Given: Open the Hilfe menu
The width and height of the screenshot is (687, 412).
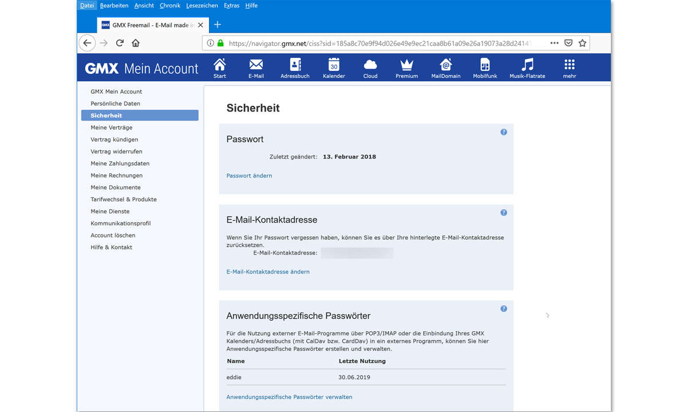Looking at the screenshot, I should click(x=251, y=6).
